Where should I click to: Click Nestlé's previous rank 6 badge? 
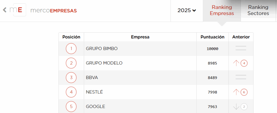244,92
